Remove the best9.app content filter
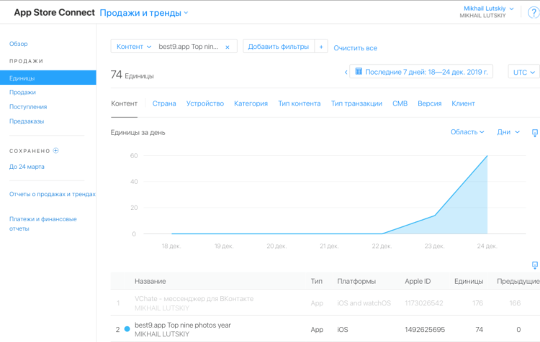 pos(228,47)
